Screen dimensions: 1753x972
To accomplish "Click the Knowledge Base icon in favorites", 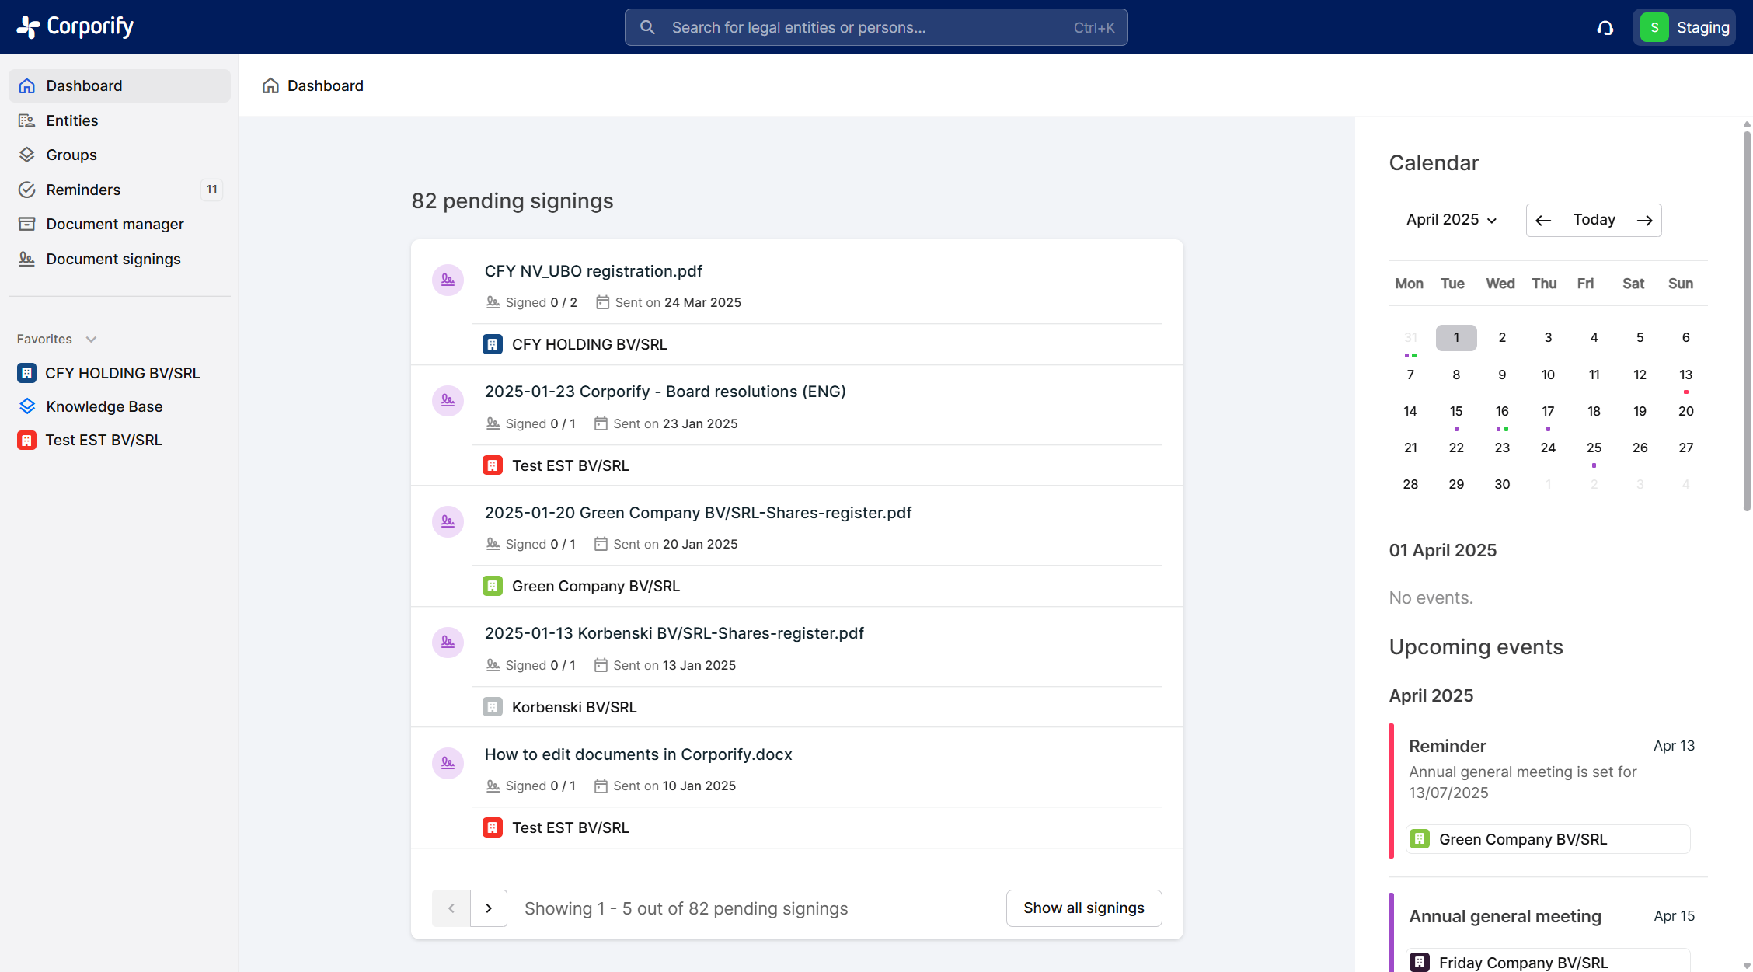I will [x=27, y=406].
